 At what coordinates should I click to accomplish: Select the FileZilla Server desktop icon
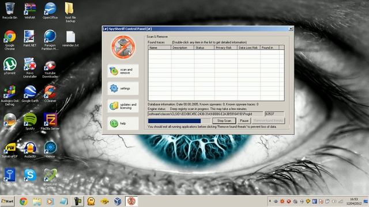tap(50, 121)
